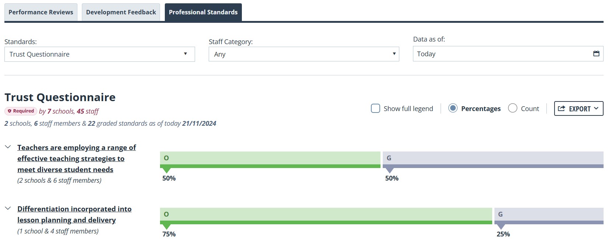Click the 75% percentage label

tap(169, 234)
